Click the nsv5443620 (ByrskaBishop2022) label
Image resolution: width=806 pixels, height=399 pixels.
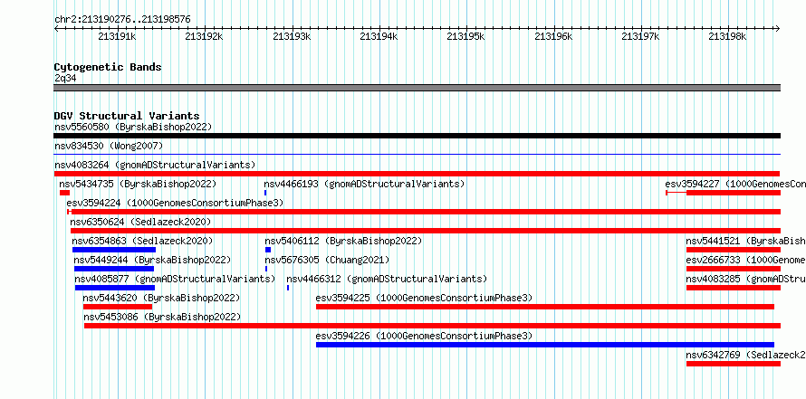click(x=161, y=298)
